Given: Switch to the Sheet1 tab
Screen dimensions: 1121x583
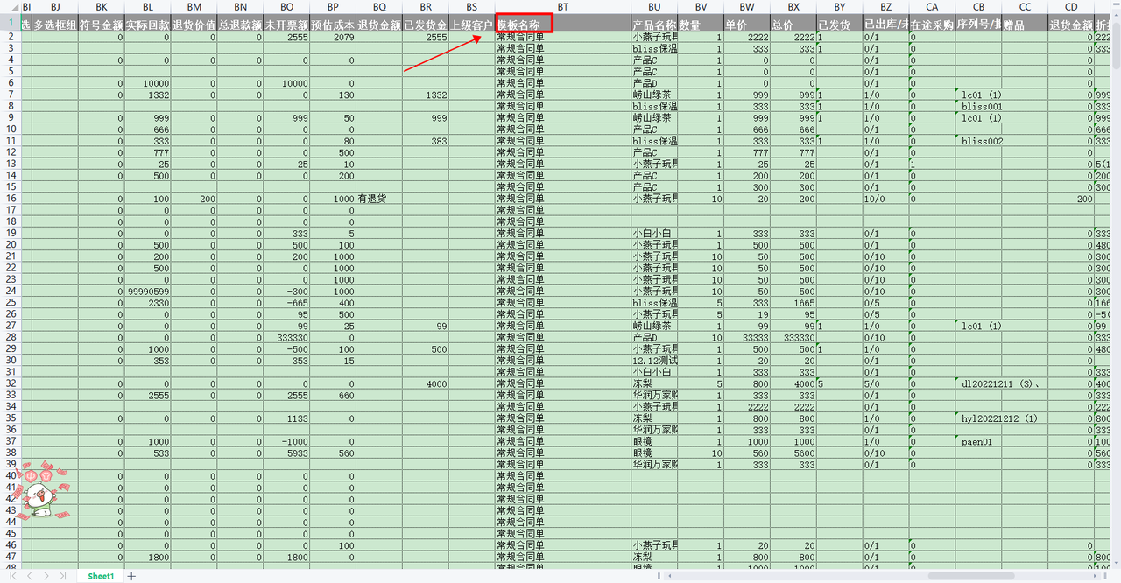Looking at the screenshot, I should click(100, 576).
